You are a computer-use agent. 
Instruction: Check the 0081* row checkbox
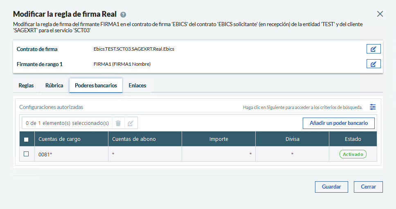[26, 154]
